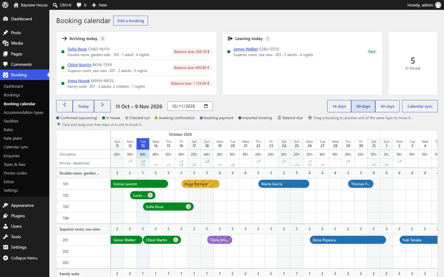
Task: Open Bookings submenu item
Action: 12,95
